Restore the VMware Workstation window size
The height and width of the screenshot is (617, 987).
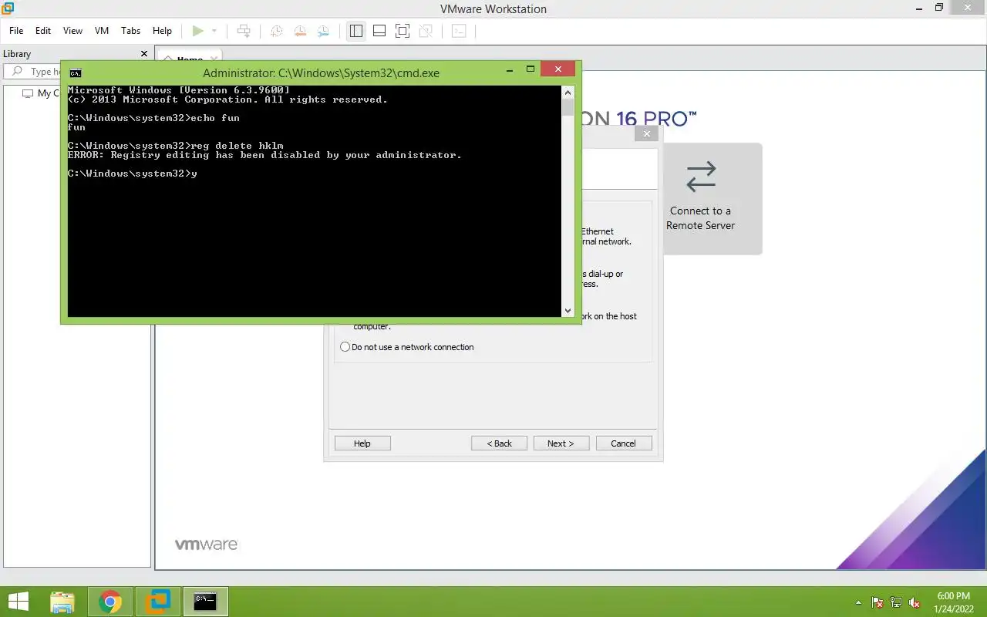pyautogui.click(x=939, y=7)
